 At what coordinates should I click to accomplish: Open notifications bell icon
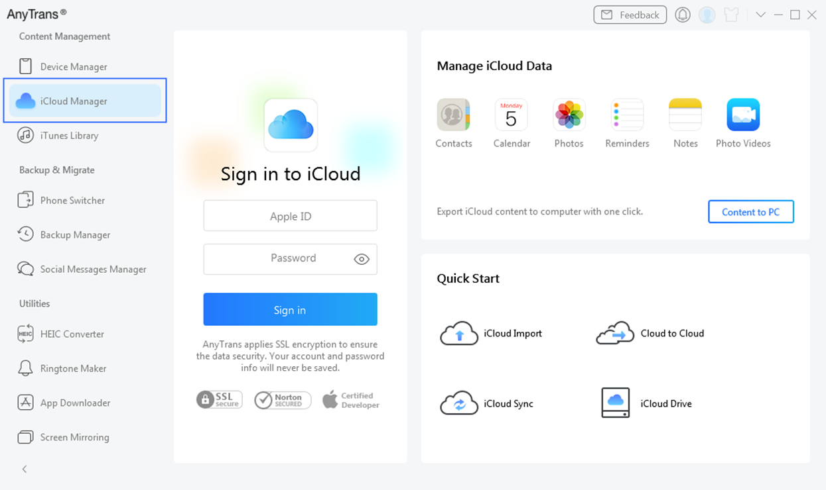click(683, 15)
